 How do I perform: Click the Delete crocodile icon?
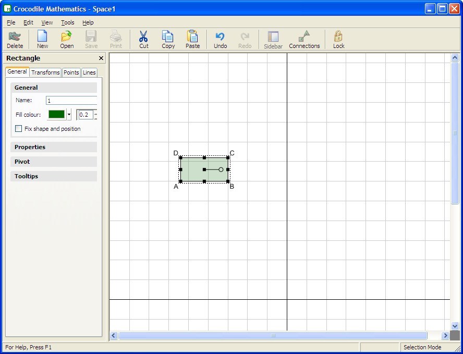pos(15,37)
